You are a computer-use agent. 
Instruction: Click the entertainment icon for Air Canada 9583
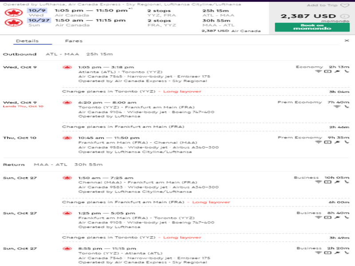point(327,182)
